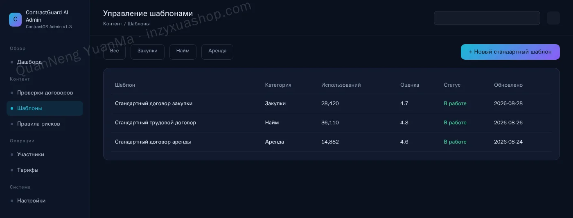This screenshot has height=218, width=573.
Task: Navigate to Тарифы in the sidebar
Action: (x=45, y=170)
